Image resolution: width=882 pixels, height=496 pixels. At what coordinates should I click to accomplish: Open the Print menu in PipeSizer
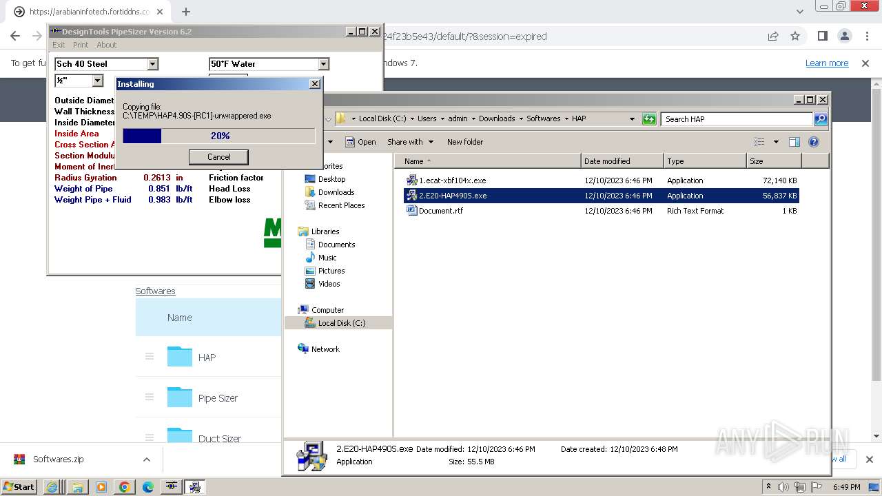point(81,45)
